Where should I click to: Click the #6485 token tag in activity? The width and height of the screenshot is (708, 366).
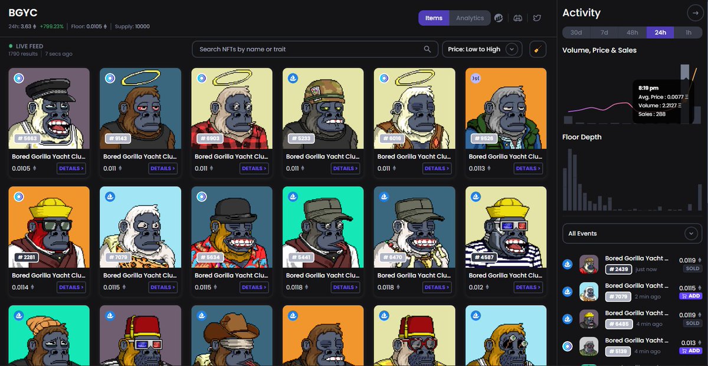pyautogui.click(x=618, y=324)
